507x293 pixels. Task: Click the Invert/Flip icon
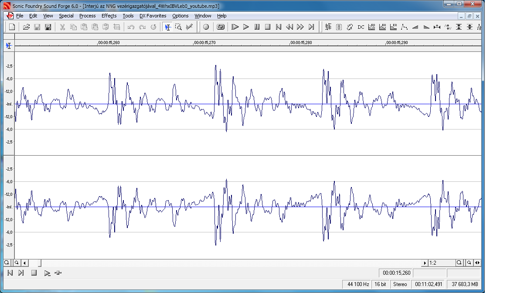tap(448, 27)
